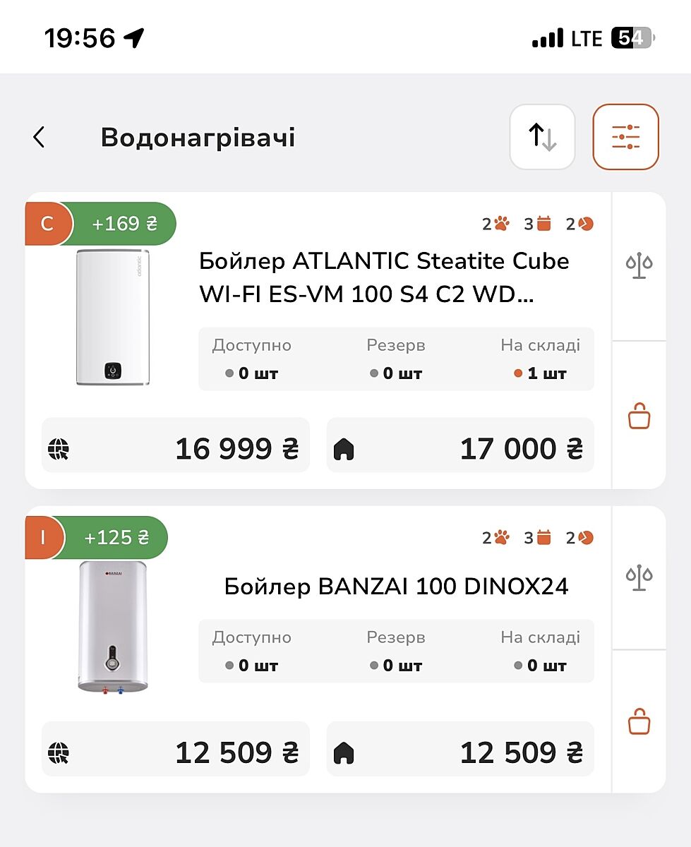Open the filters settings button
691x847 pixels.
coord(625,137)
